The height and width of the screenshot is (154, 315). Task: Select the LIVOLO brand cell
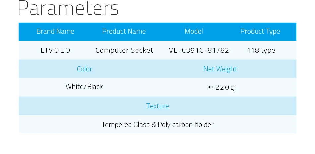pos(56,50)
